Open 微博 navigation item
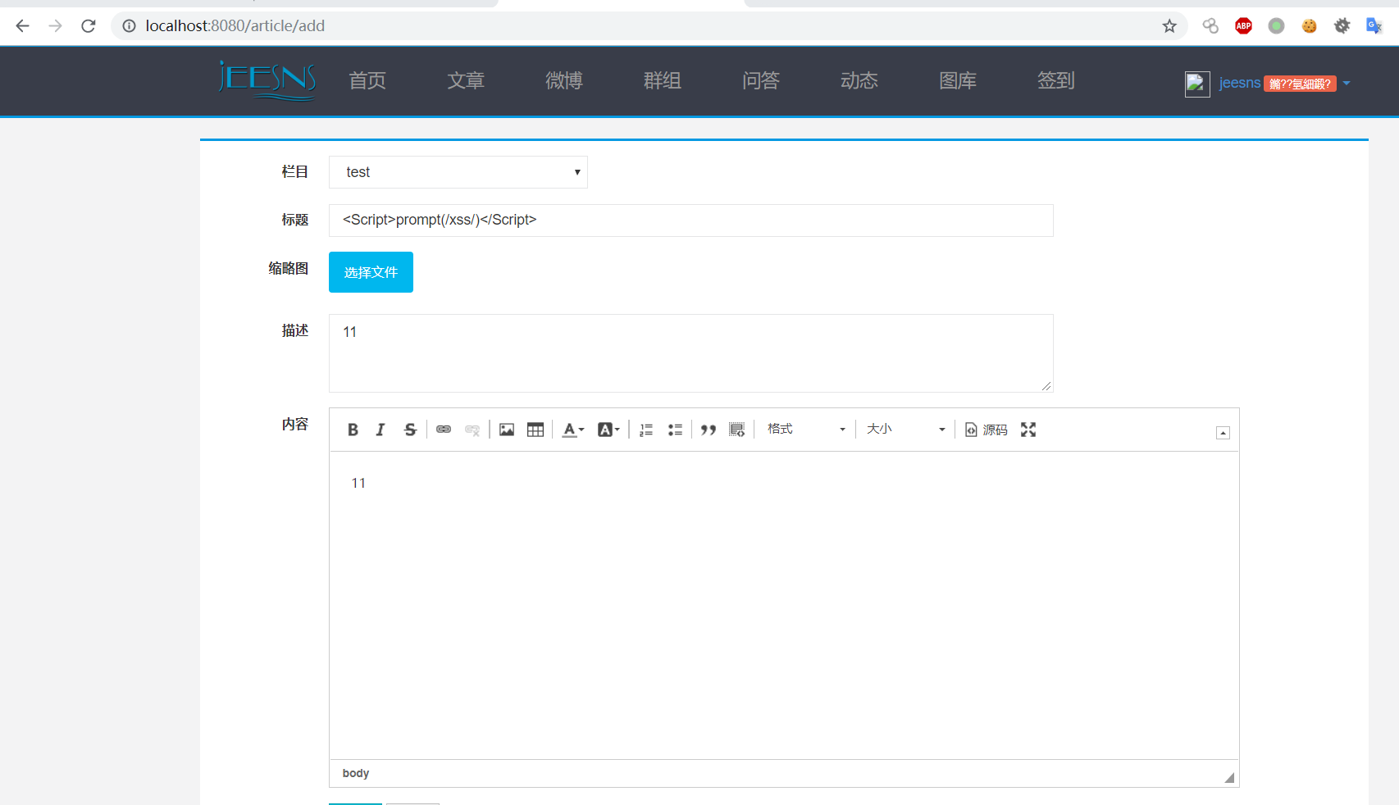This screenshot has width=1399, height=805. point(564,80)
